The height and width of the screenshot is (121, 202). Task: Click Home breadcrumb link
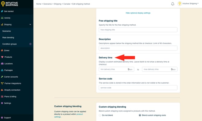pos(39,4)
